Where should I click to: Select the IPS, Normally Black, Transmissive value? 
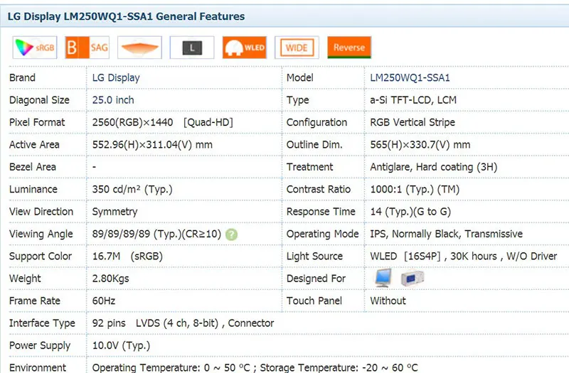(447, 234)
